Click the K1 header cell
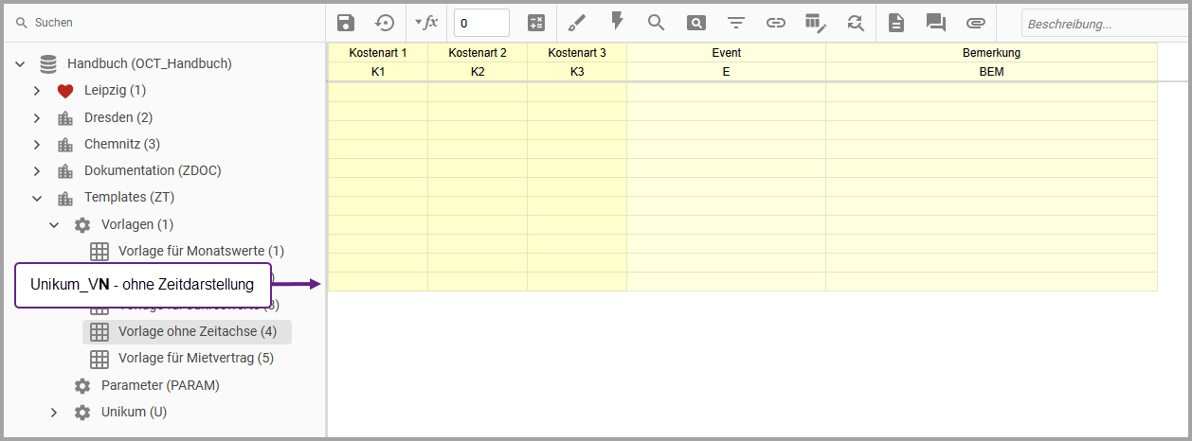1192x441 pixels. (x=378, y=72)
